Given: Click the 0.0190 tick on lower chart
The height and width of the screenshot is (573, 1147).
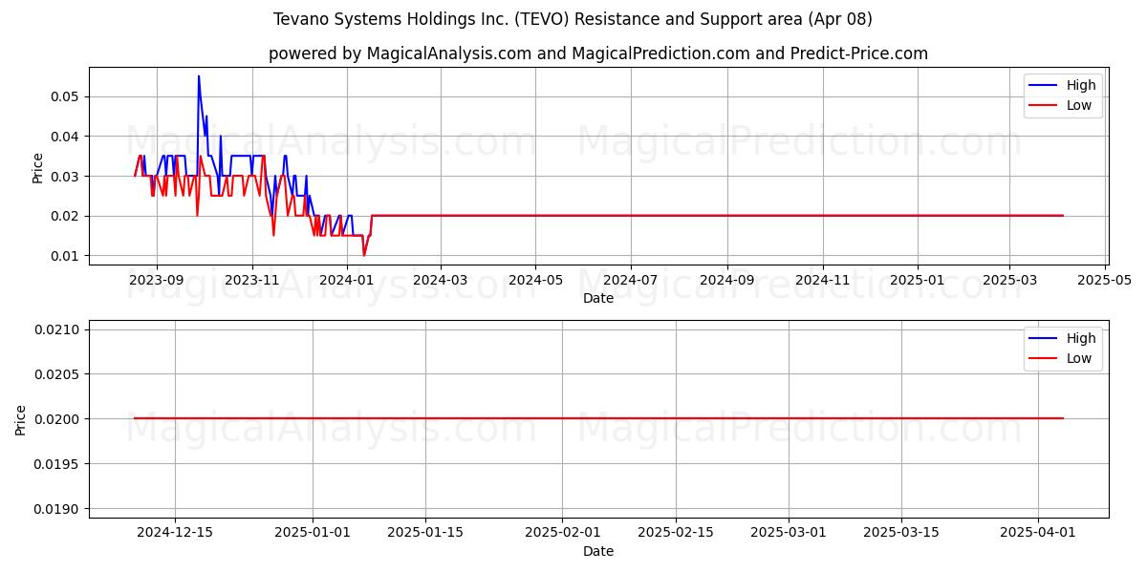Looking at the screenshot, I should pyautogui.click(x=56, y=509).
